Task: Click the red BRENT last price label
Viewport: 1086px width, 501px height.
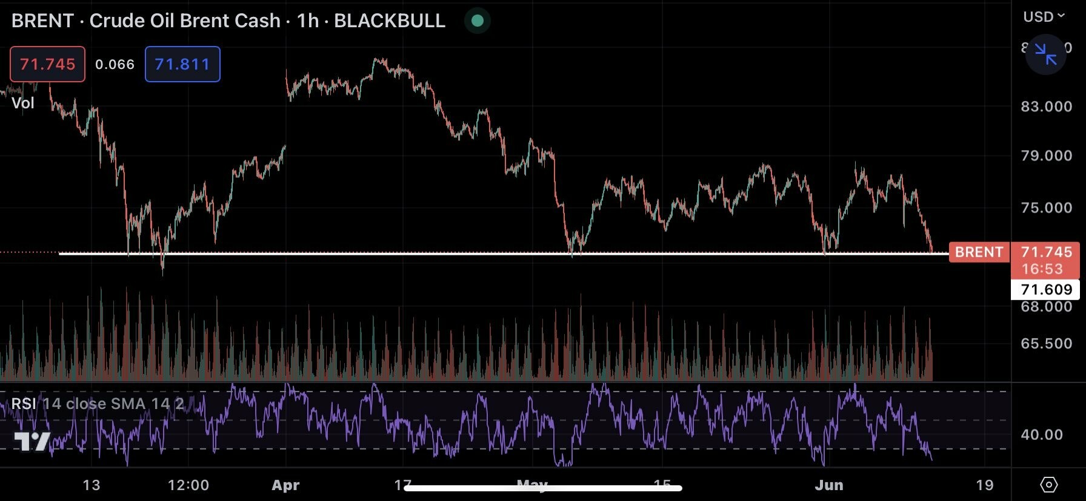Action: click(x=979, y=252)
